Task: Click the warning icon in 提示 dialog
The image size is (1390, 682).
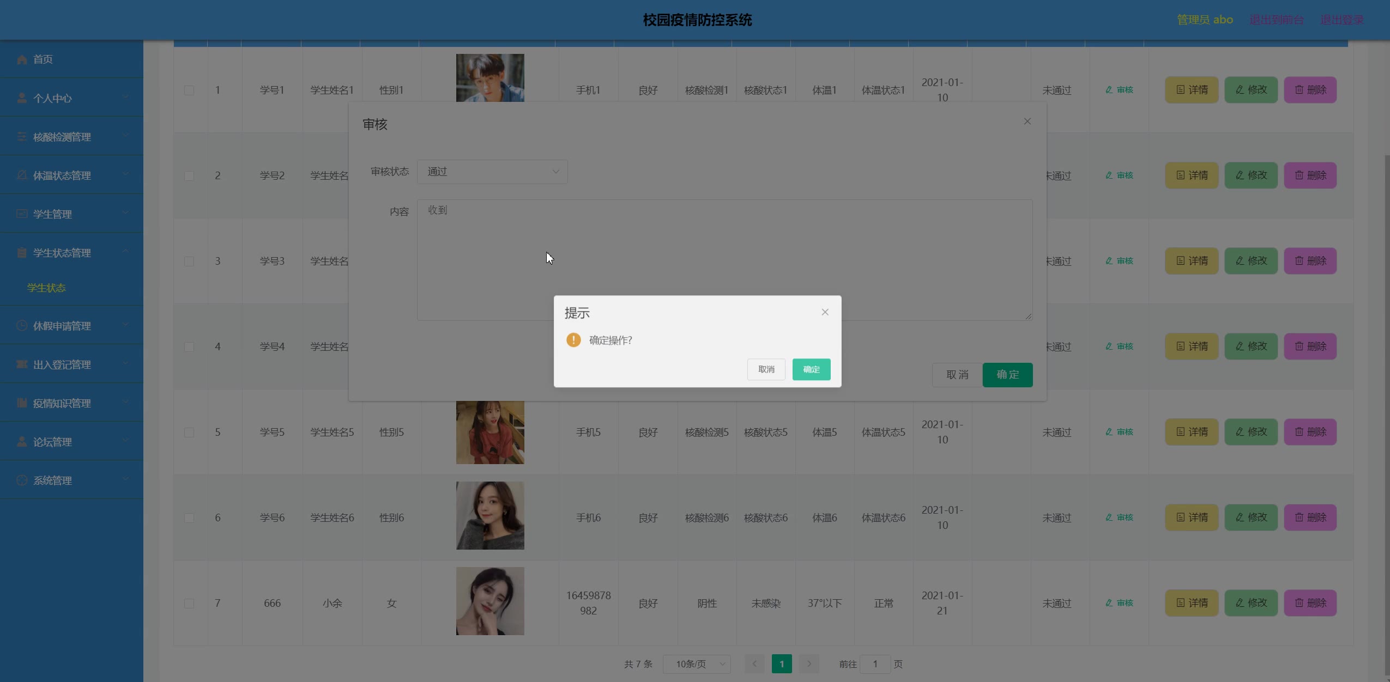Action: 573,340
